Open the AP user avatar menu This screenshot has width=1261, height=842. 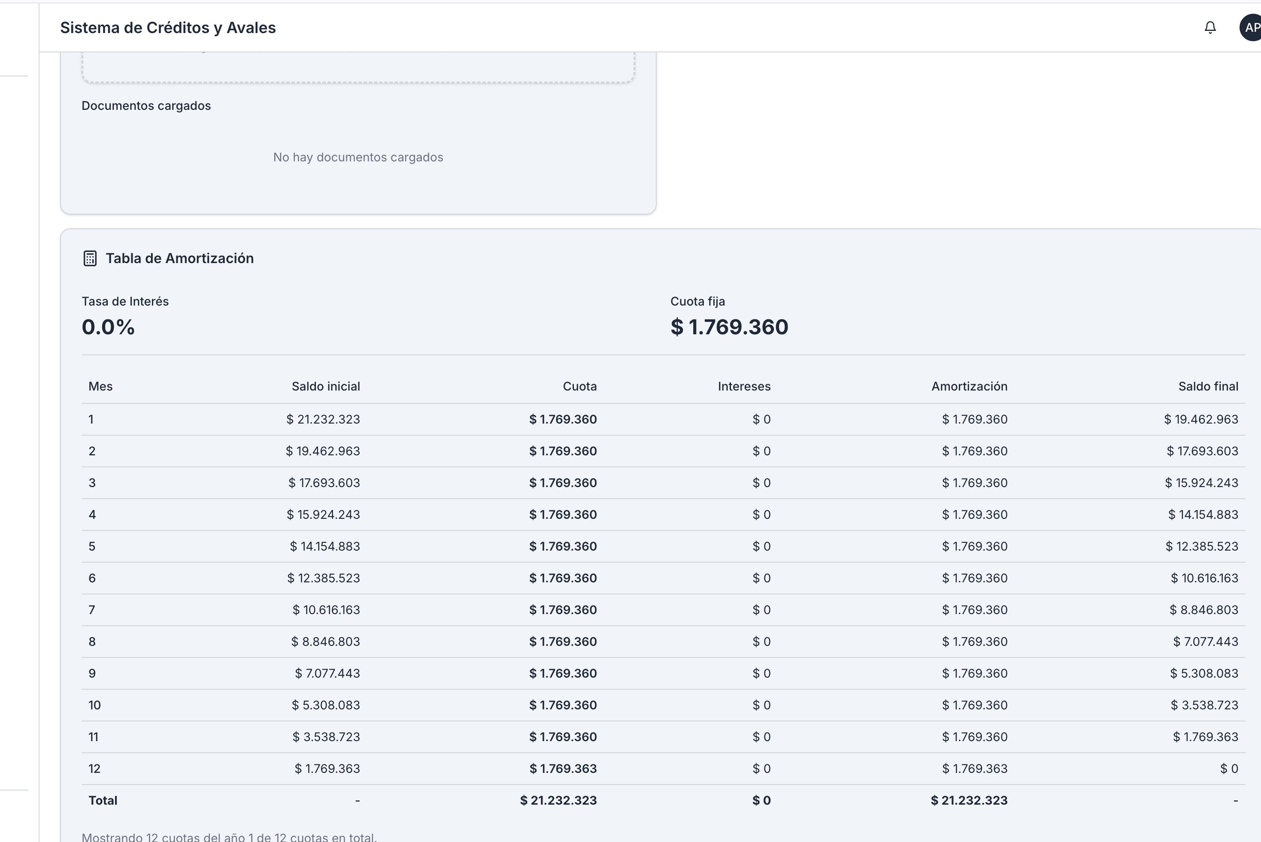[x=1251, y=27]
